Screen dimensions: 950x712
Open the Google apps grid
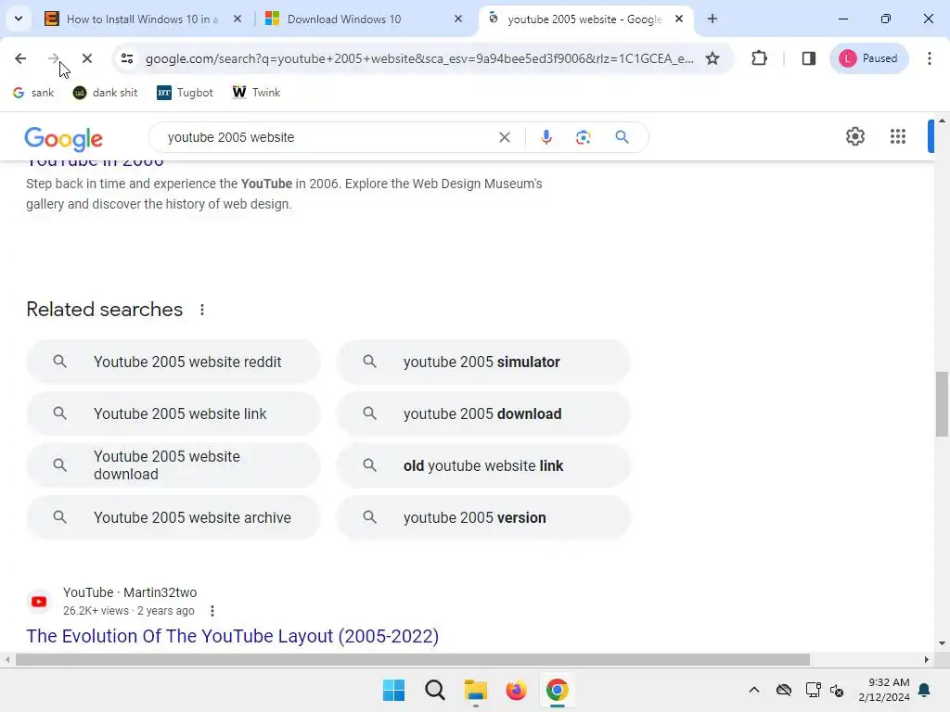898,136
